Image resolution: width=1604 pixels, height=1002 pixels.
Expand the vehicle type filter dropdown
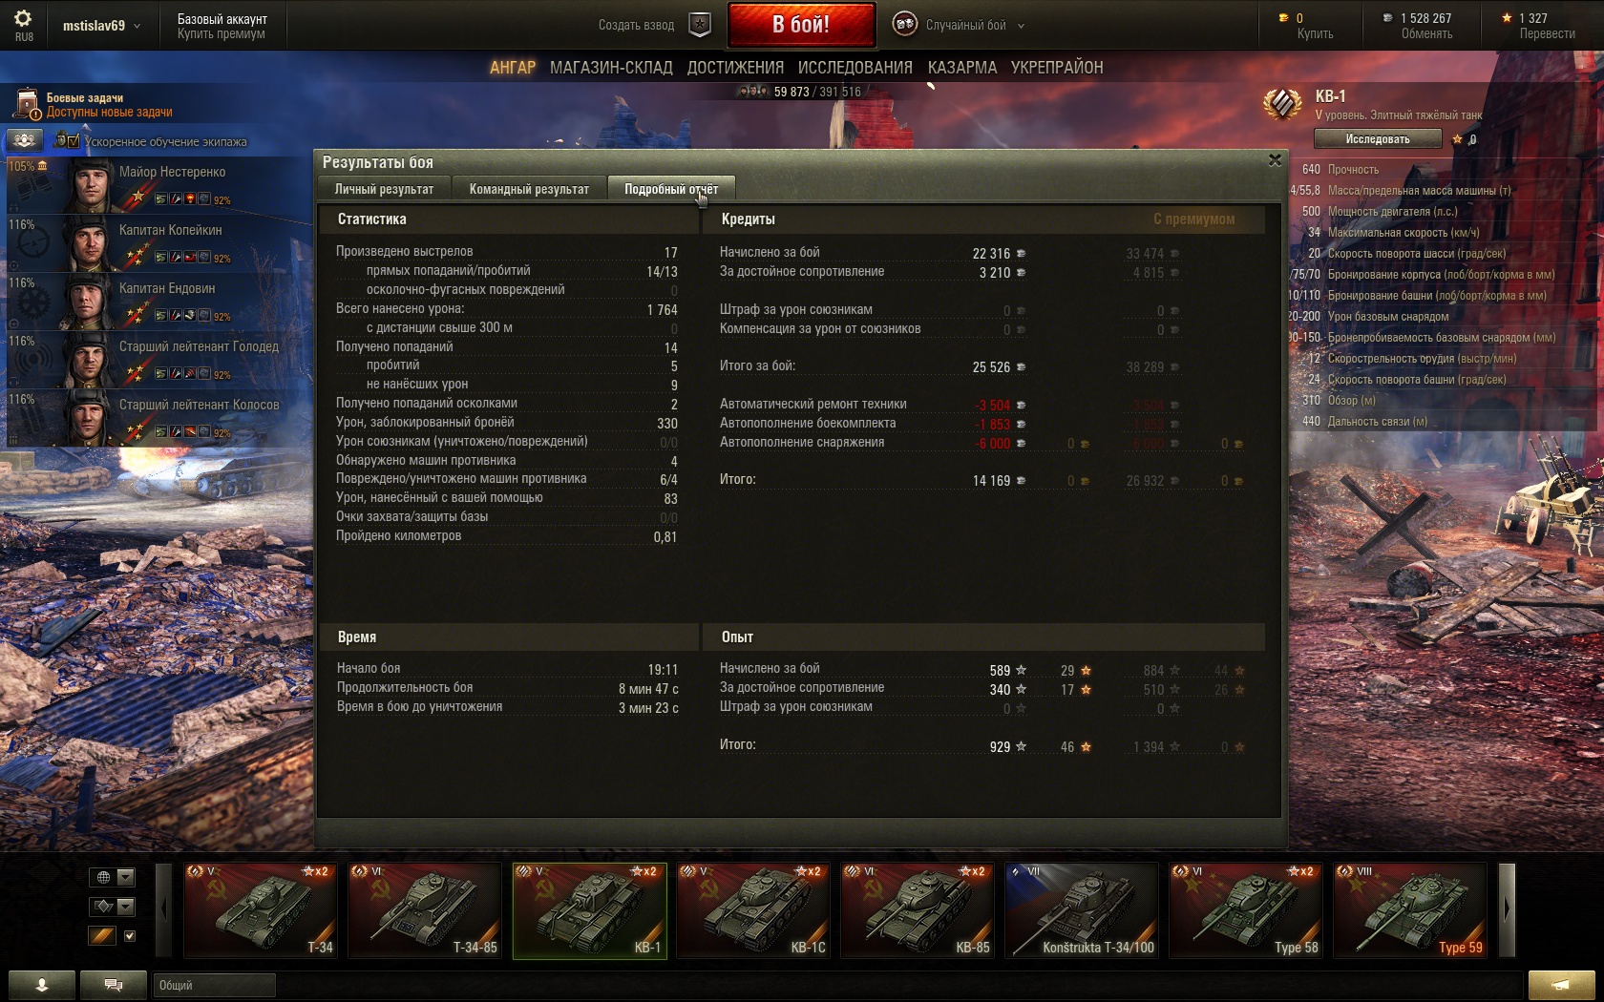click(x=113, y=907)
